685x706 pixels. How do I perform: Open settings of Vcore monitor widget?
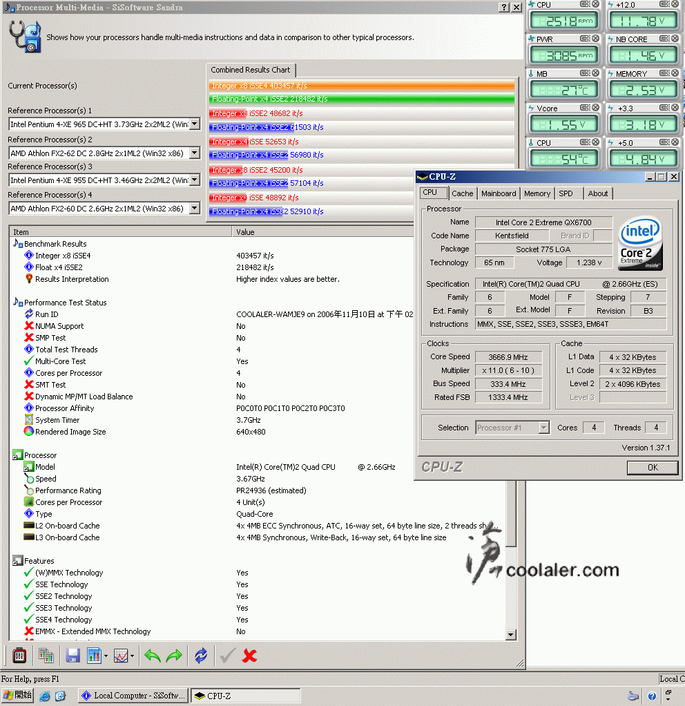point(585,108)
